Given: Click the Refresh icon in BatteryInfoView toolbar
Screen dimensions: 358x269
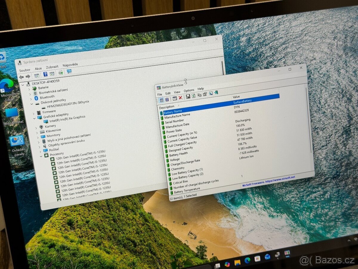Looking at the screenshot, I should tap(194, 96).
